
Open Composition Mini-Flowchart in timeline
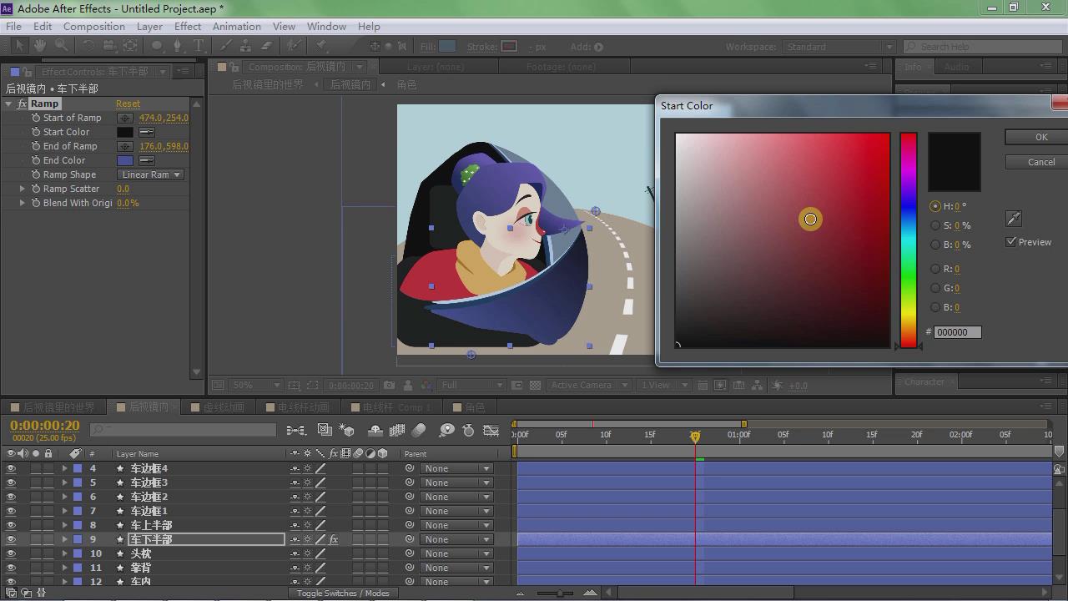295,430
